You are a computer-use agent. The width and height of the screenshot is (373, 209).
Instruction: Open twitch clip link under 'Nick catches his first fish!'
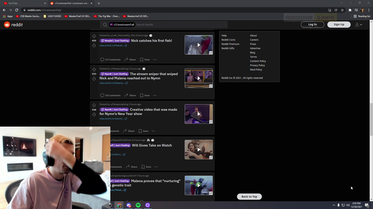[x=113, y=45]
